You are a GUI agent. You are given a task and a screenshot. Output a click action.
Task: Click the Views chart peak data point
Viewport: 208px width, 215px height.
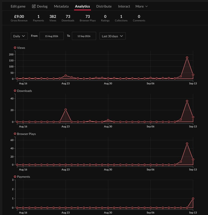[x=187, y=58]
